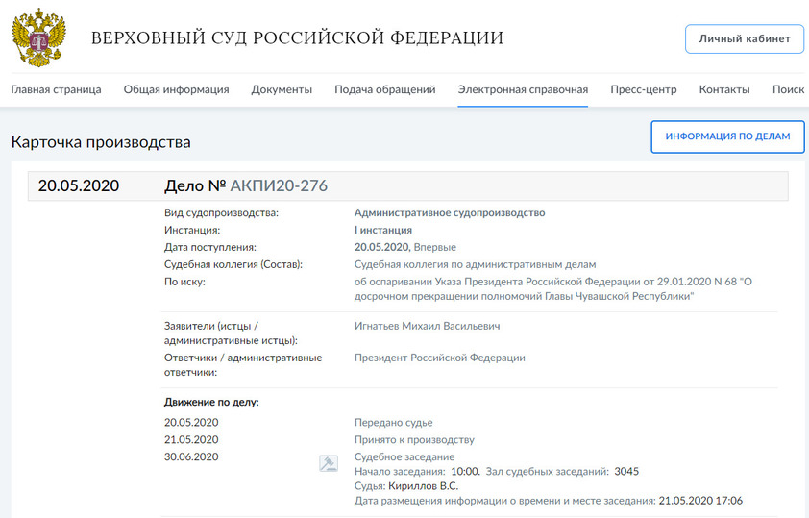Click the label Ответчики / административные ответчики:
This screenshot has width=809, height=518.
tap(243, 365)
